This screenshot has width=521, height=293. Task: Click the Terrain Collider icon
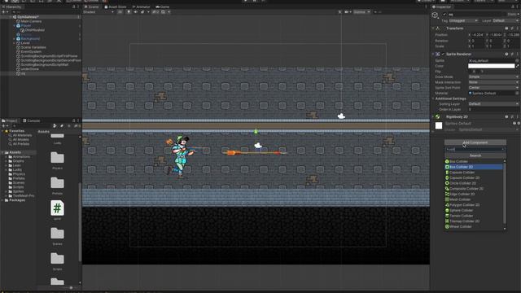447,216
